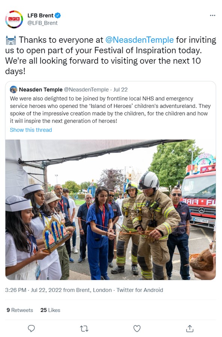The height and width of the screenshot is (337, 222).
Task: Open the ribbon cutting photo
Action: click(110, 210)
